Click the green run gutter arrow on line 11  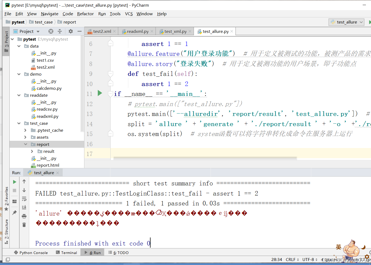click(x=100, y=93)
